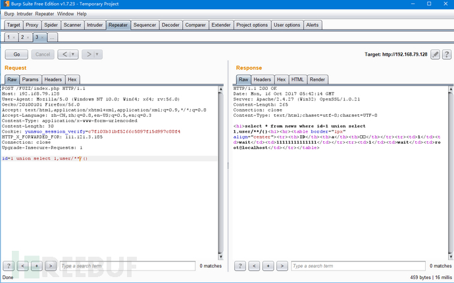Switch to the Extender tab

[x=221, y=25]
